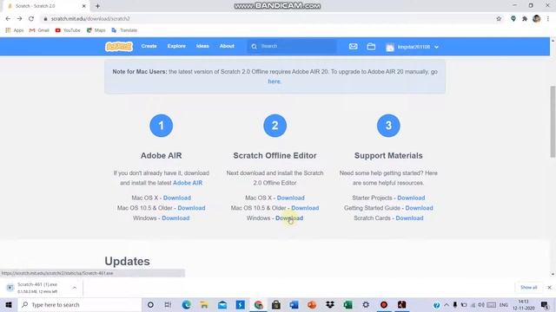Image resolution: width=556 pixels, height=312 pixels.
Task: Open the Maps bookmark
Action: pos(96,30)
